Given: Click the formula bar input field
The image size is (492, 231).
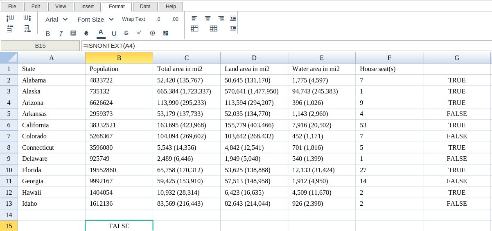Looking at the screenshot, I should [x=287, y=46].
